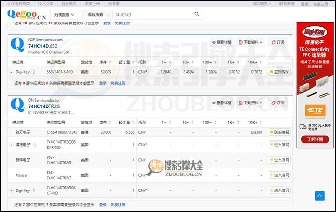Click 立即购买 for Digi-Key 568-1401-6-ND
The width and height of the screenshot is (336, 212).
279,72
